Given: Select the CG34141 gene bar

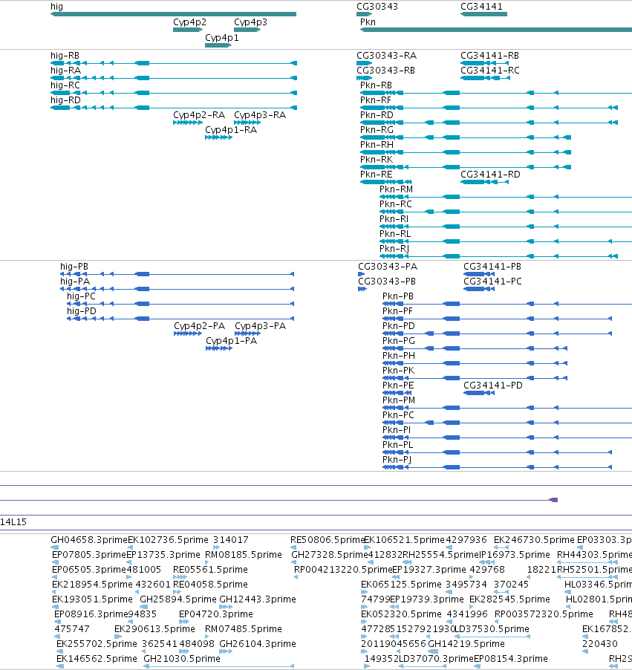Looking at the screenshot, I should coord(483,14).
